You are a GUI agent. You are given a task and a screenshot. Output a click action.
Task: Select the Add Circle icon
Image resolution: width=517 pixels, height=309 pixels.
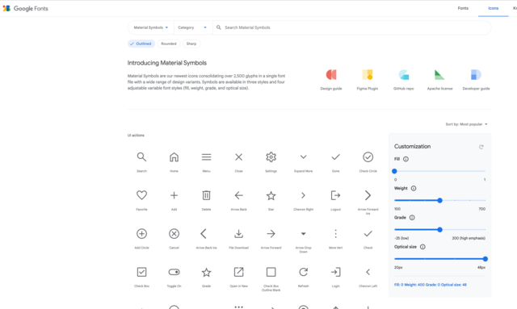142,233
